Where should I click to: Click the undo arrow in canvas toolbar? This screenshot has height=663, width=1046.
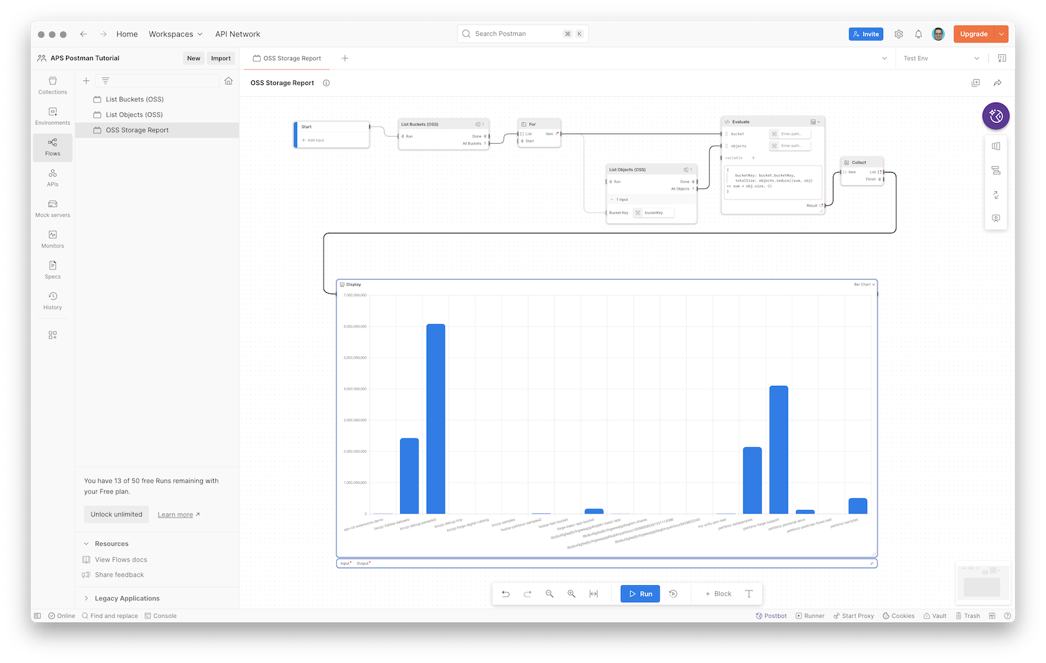point(505,594)
